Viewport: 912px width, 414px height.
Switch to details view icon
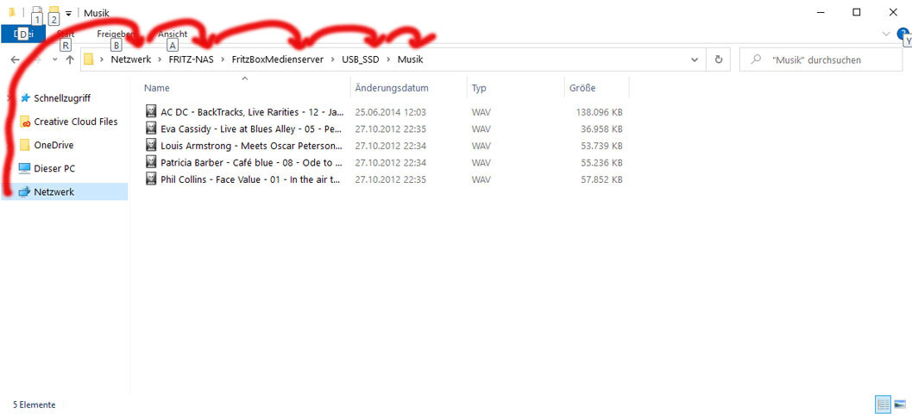[883, 404]
